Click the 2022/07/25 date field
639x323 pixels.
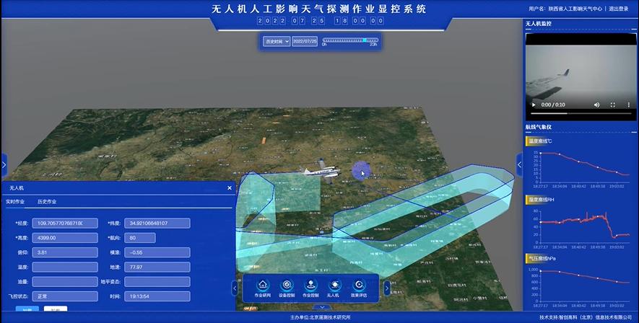point(304,42)
